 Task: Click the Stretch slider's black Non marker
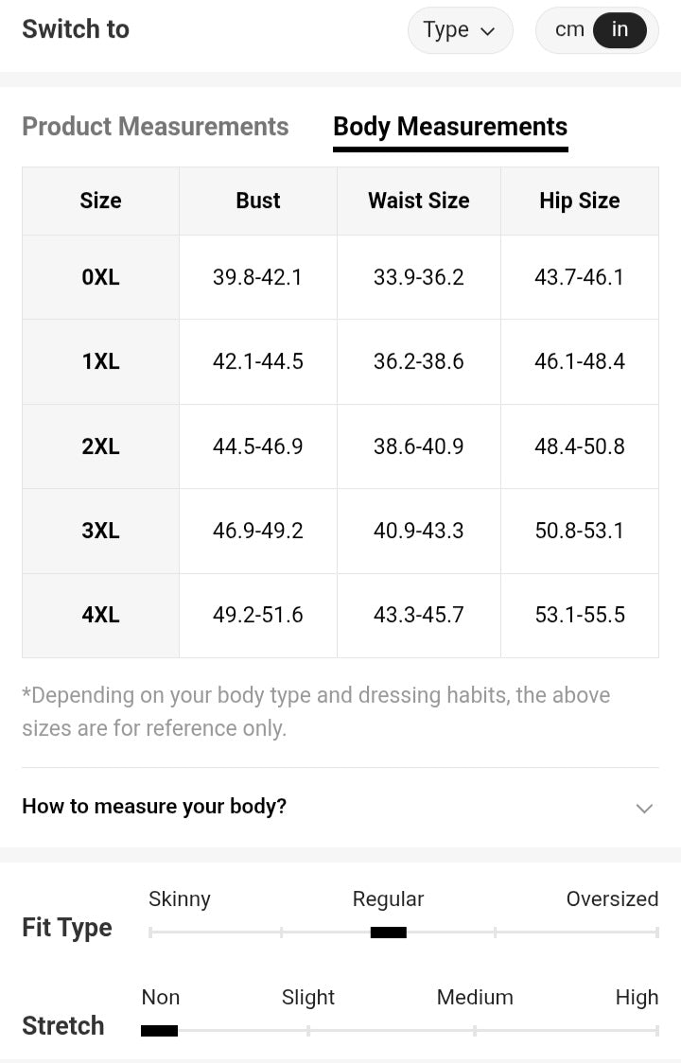159,1031
